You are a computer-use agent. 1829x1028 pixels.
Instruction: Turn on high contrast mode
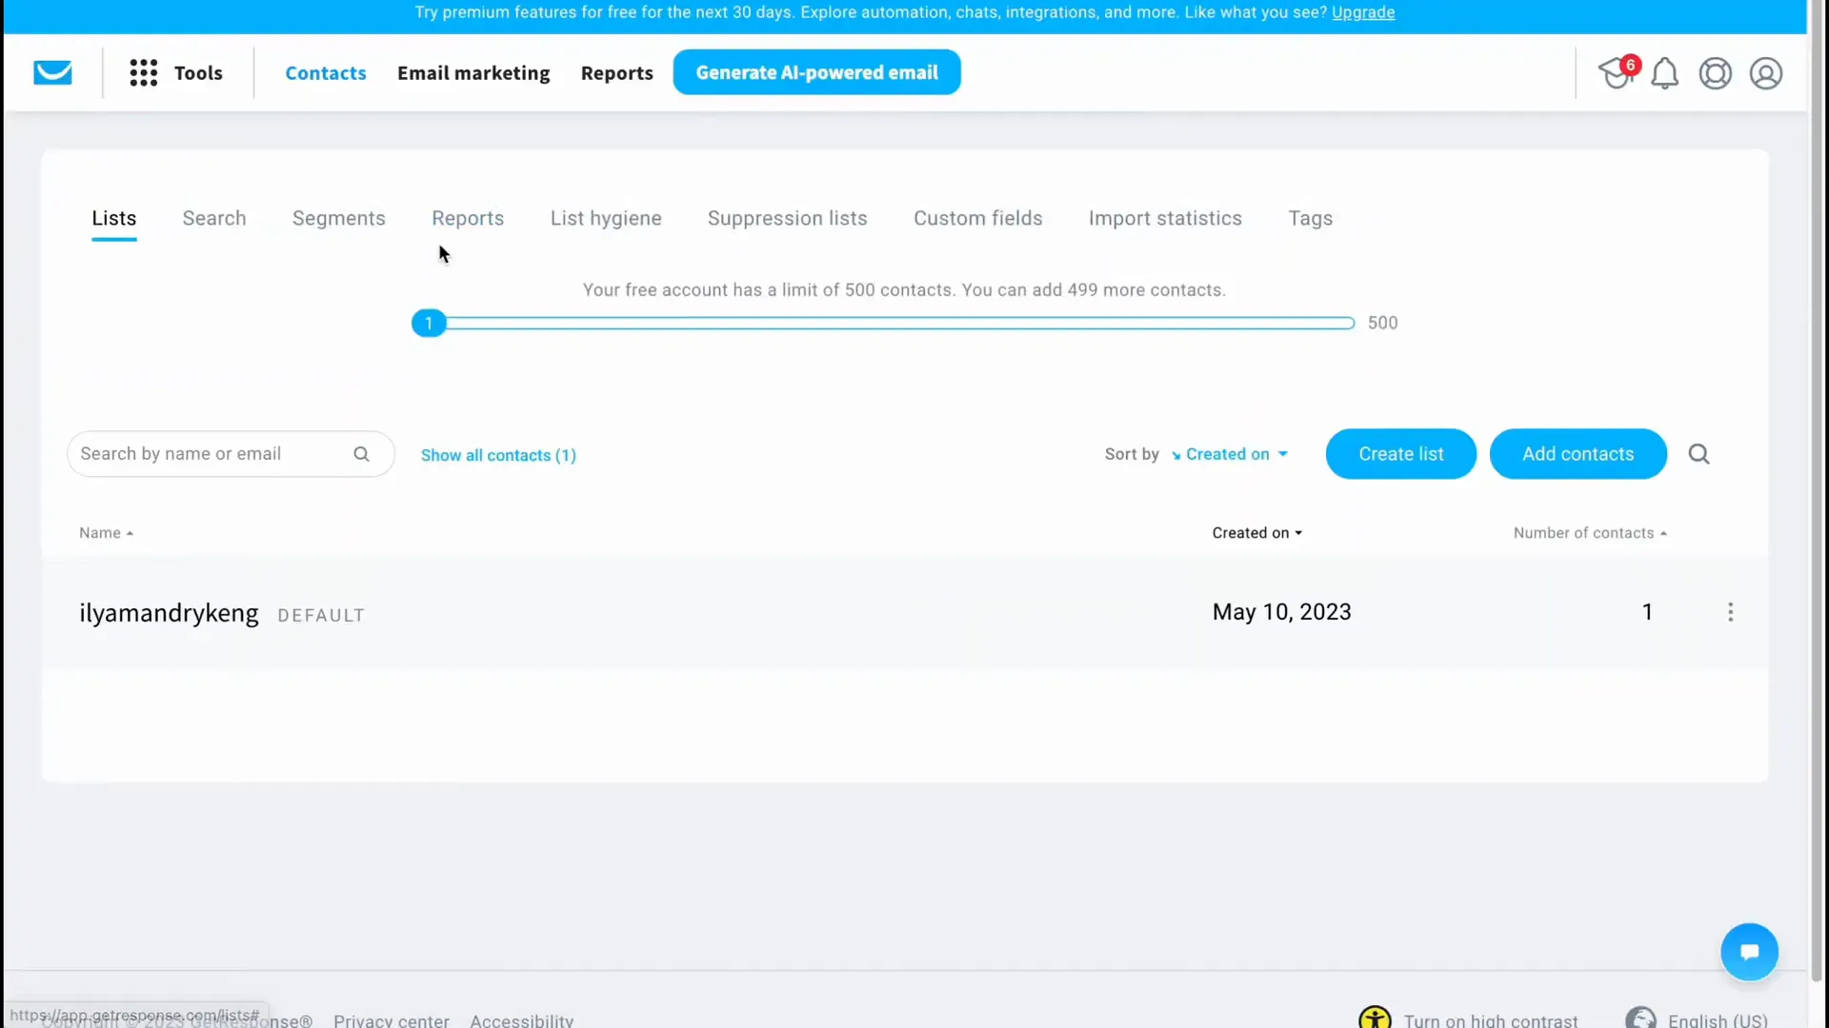1490,1020
